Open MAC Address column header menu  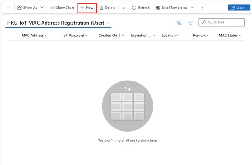[x=34, y=36]
